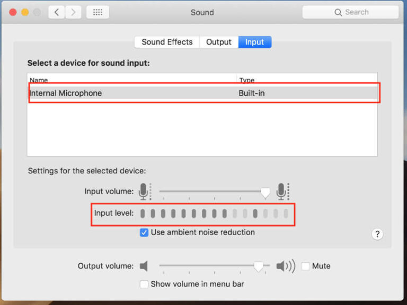The width and height of the screenshot is (407, 305).
Task: Disable Use ambient noise reduction
Action: click(144, 232)
